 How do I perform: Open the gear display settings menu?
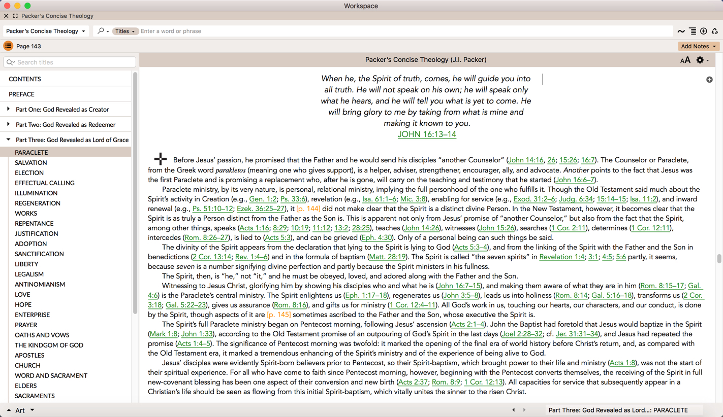coord(702,60)
